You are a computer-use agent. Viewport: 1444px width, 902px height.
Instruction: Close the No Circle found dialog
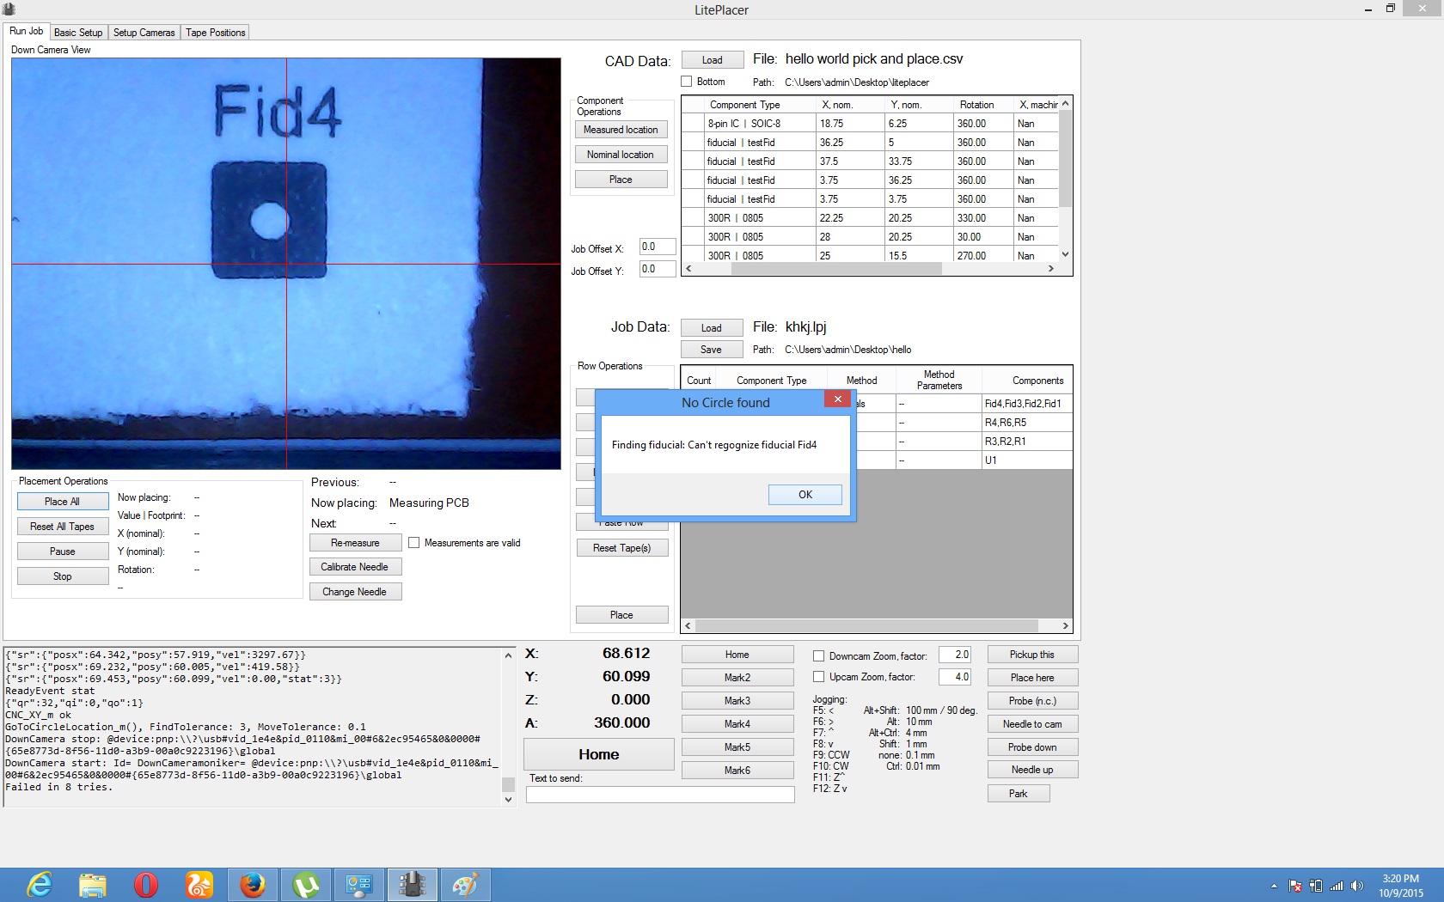point(837,399)
